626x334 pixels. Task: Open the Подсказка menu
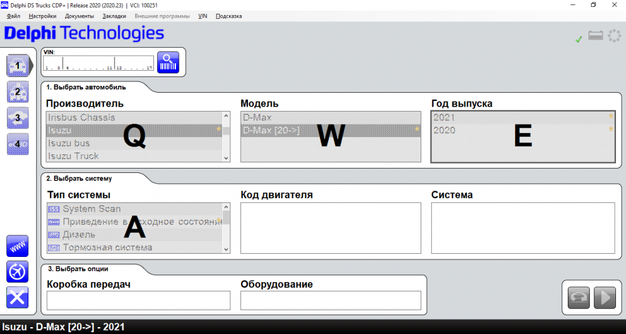(x=228, y=16)
